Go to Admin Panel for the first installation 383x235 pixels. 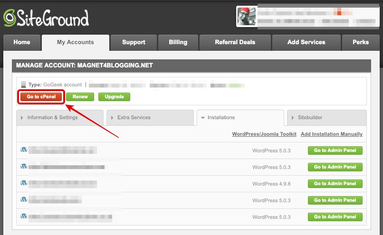[335, 150]
